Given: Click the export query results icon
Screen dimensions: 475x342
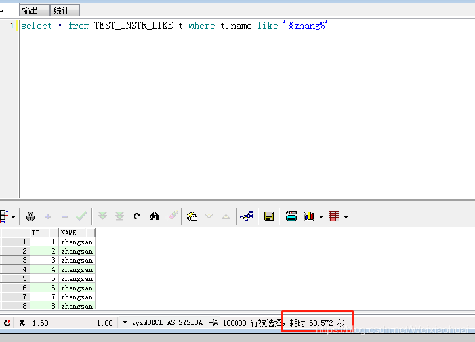Looking at the screenshot, I should click(x=291, y=216).
